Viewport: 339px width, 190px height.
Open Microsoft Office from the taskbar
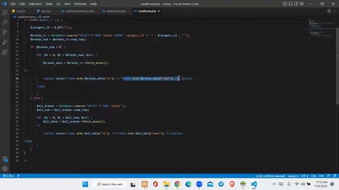point(155,184)
